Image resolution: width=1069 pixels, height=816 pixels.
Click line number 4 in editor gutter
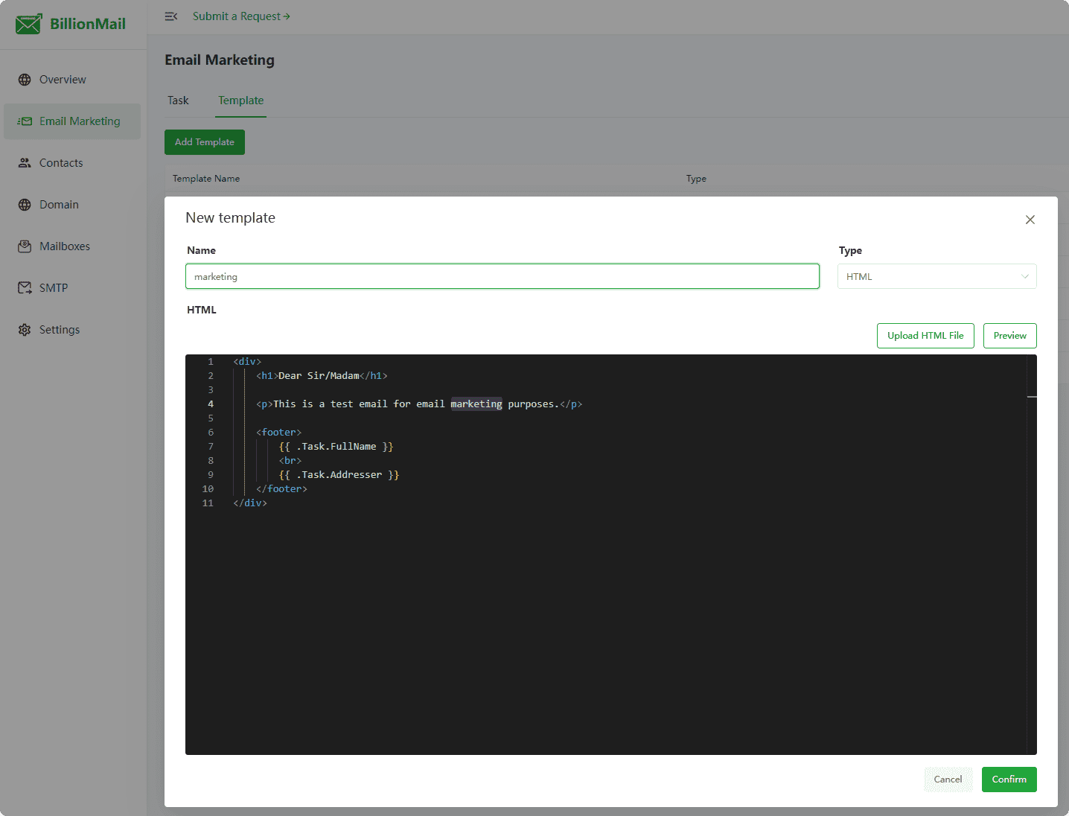pyautogui.click(x=211, y=404)
